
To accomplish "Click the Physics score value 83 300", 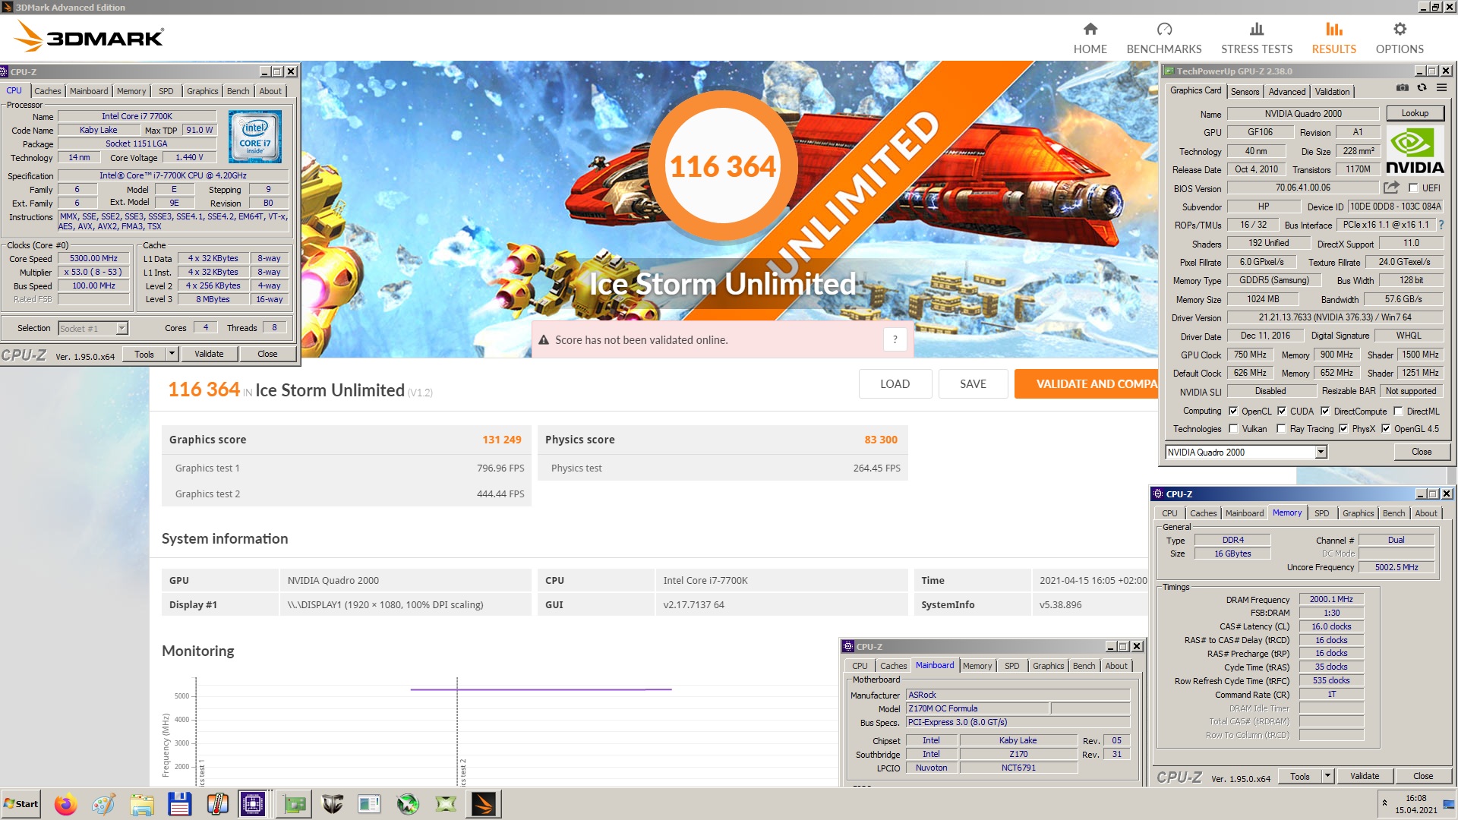I will 881,440.
